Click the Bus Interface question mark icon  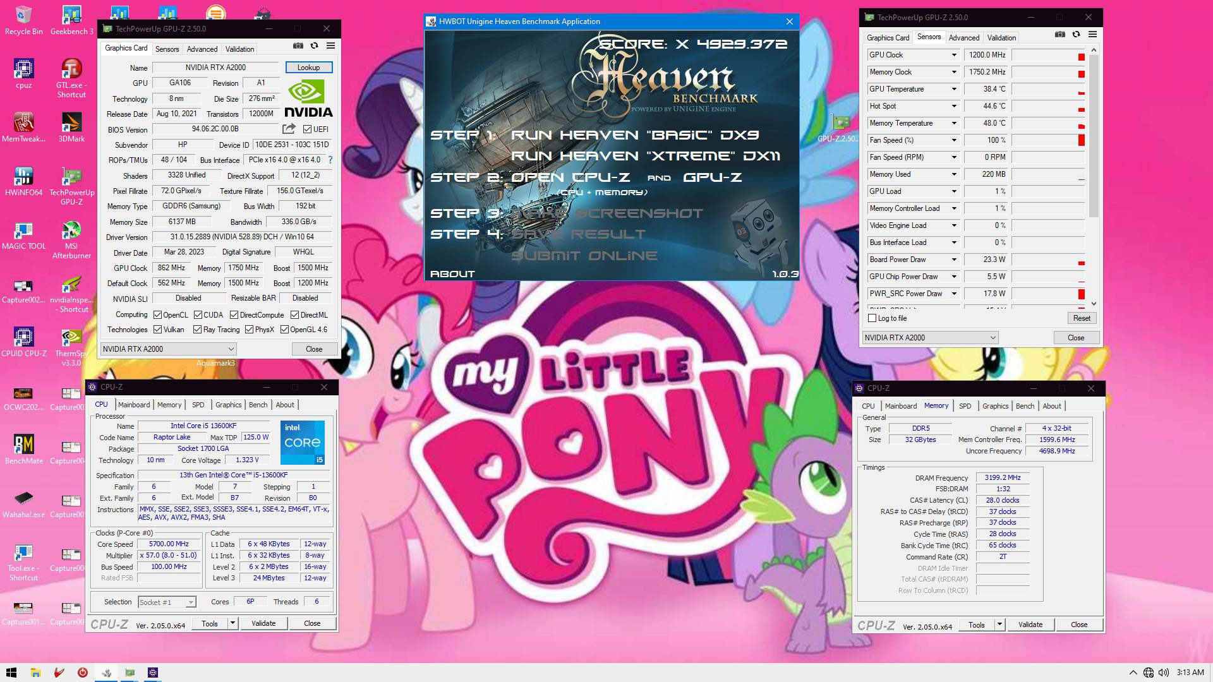(330, 160)
